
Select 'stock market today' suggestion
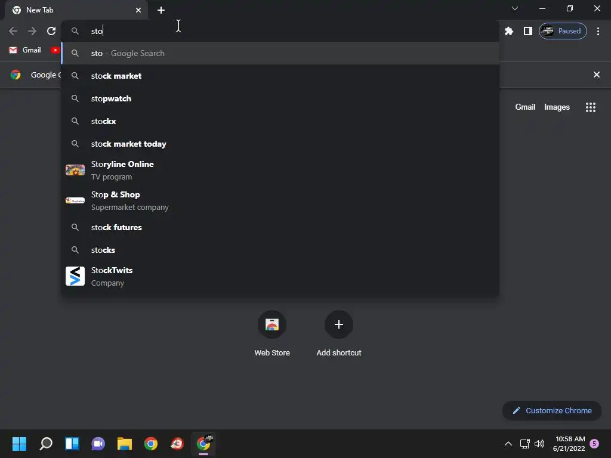click(x=280, y=144)
